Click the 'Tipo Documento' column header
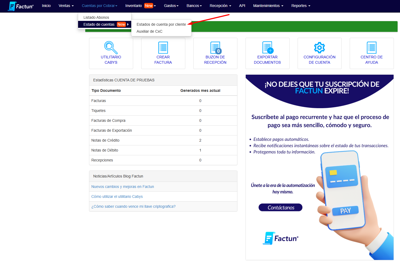The height and width of the screenshot is (276, 400). [x=106, y=90]
